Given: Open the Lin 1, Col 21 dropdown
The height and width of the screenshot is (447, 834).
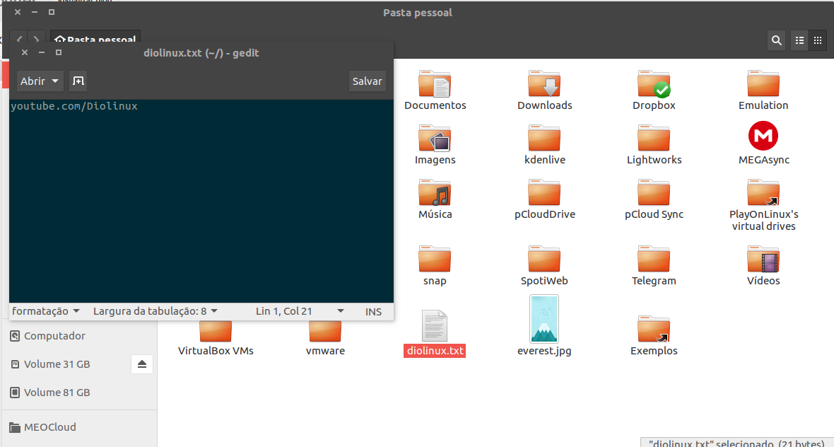Looking at the screenshot, I should point(300,311).
